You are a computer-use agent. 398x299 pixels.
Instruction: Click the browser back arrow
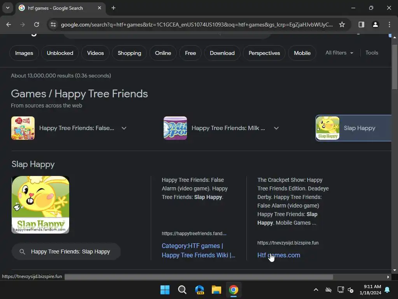(9, 25)
